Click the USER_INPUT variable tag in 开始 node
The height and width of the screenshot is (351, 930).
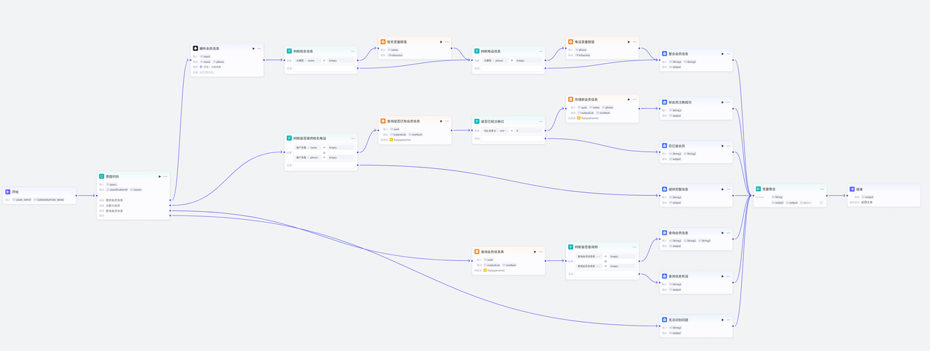tap(22, 199)
